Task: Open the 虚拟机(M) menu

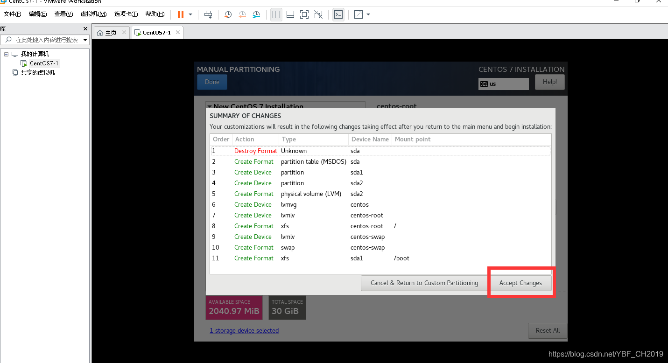Action: pyautogui.click(x=93, y=14)
